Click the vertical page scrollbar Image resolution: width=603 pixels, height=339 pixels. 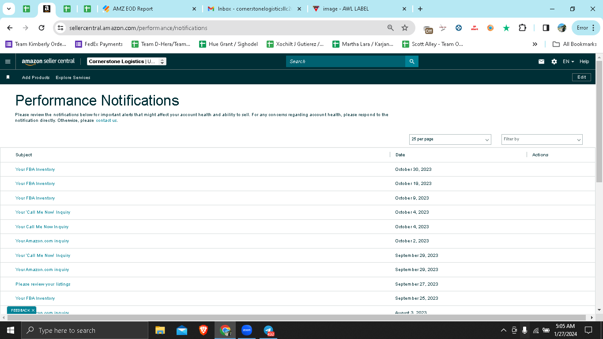pos(599,121)
